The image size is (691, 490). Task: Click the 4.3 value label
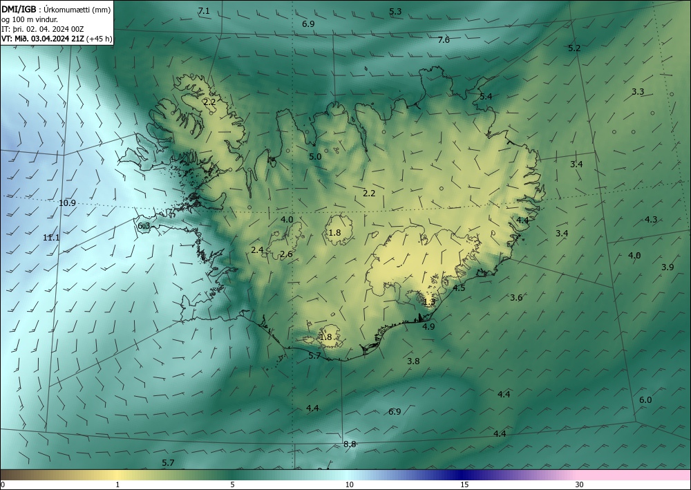coord(651,220)
